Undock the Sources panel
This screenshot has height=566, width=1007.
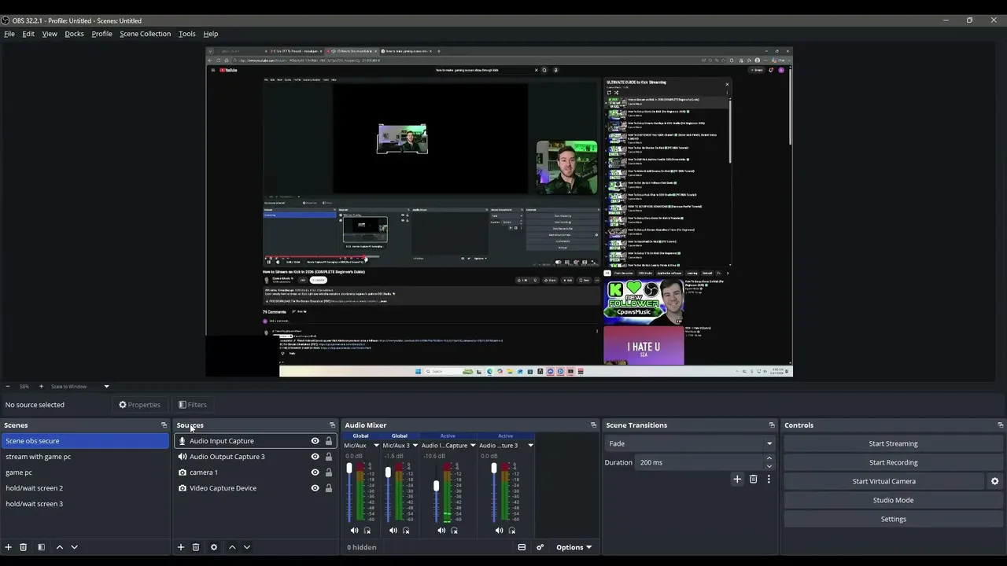[x=332, y=425]
